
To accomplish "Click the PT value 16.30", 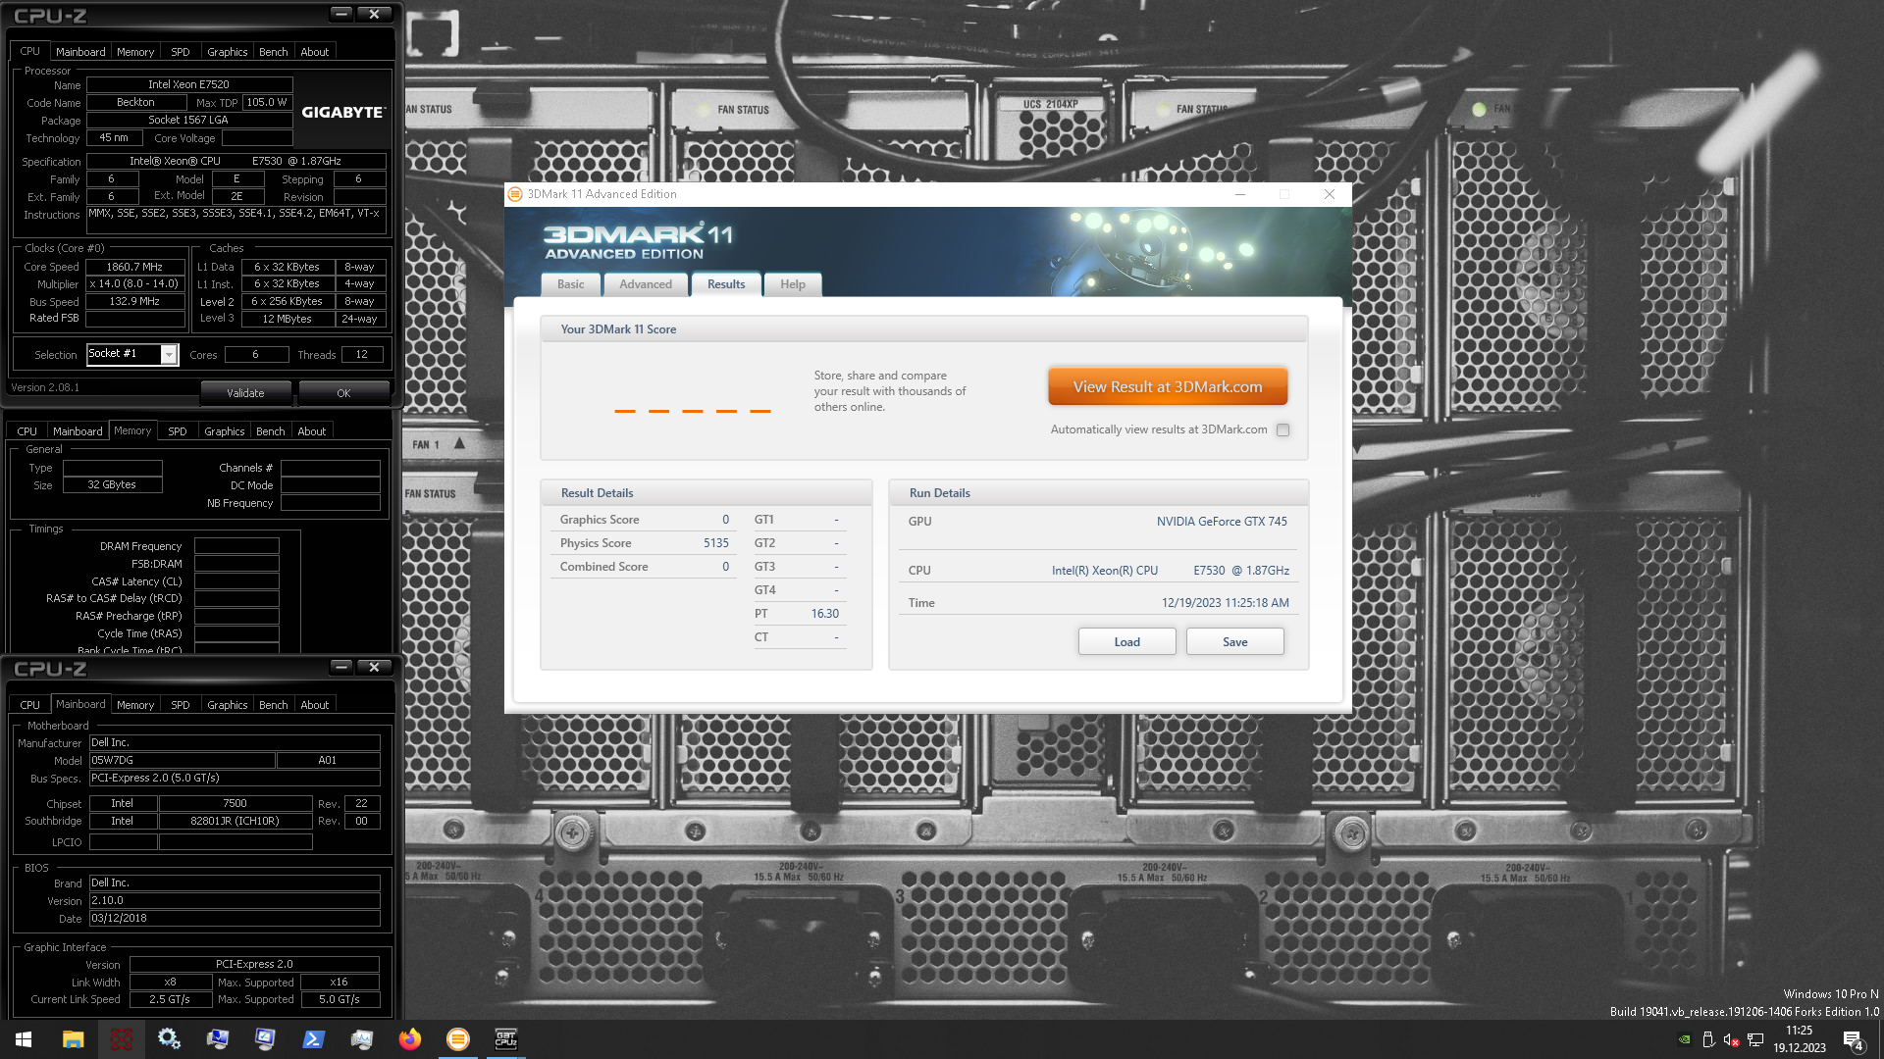I will 825,614.
